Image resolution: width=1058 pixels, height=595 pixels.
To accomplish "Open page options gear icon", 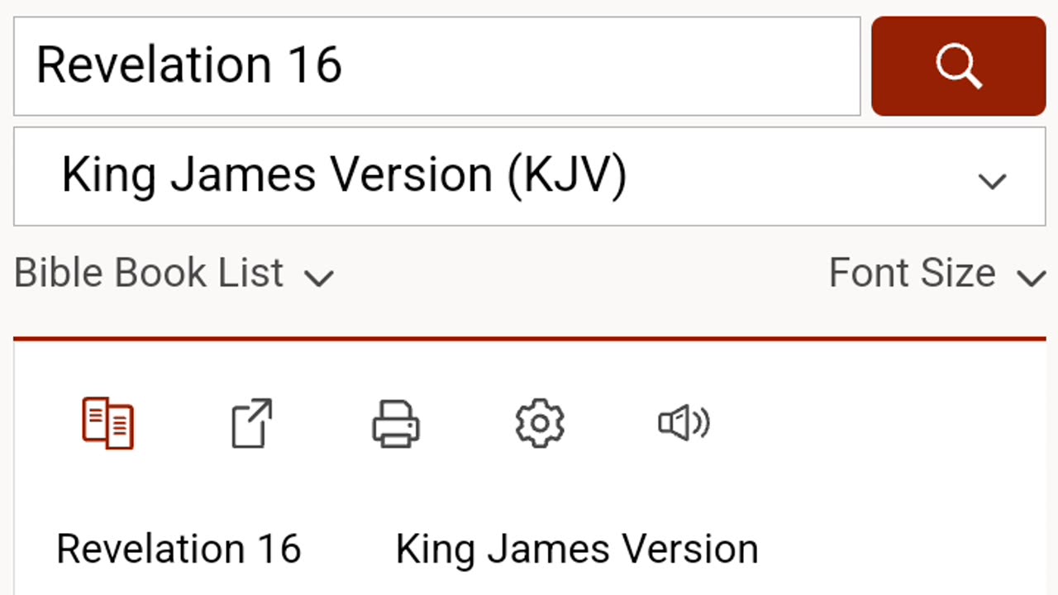I will coord(539,423).
